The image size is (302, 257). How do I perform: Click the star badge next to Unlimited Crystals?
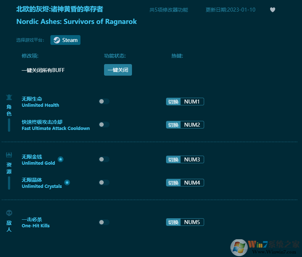tap(67, 182)
